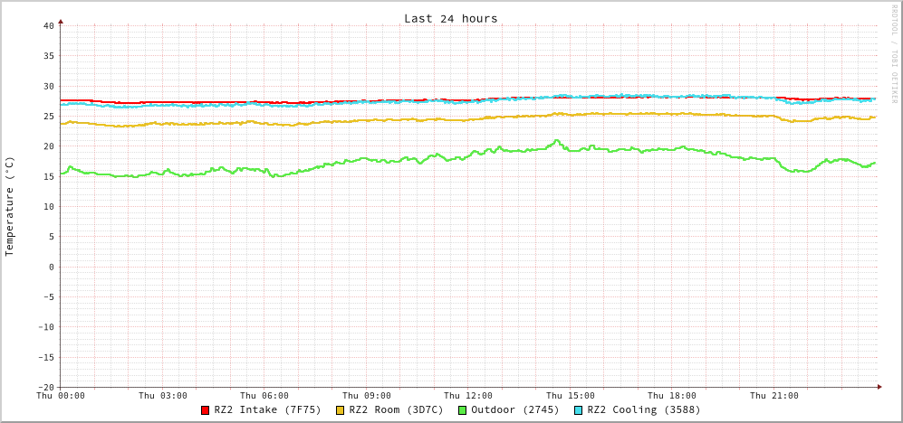This screenshot has height=423, width=903.
Task: Click the Thu 09:00 time axis label
Action: click(x=367, y=396)
